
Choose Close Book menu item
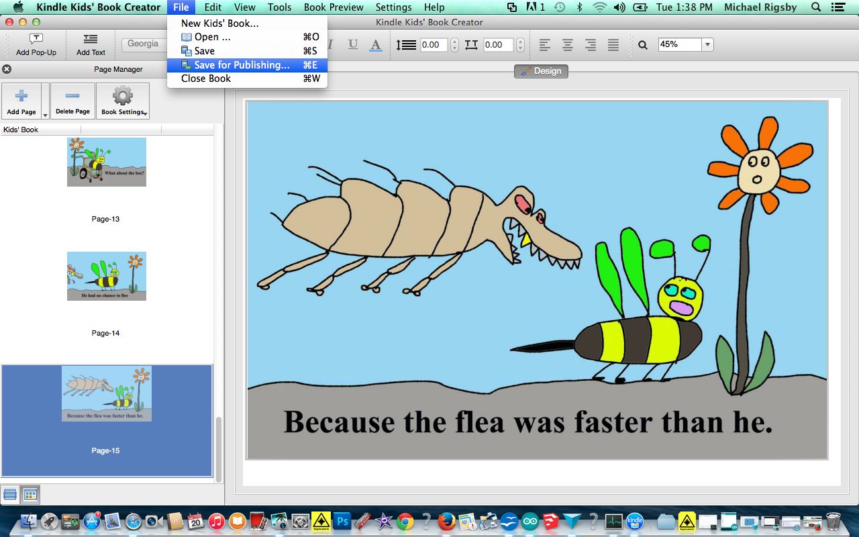tap(247, 79)
